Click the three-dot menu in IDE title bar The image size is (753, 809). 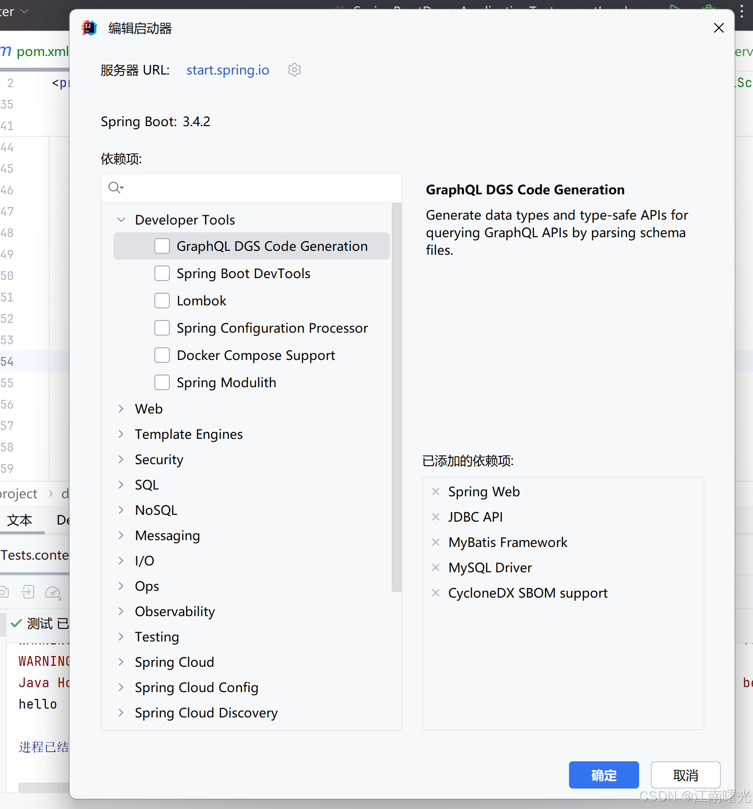(x=742, y=11)
